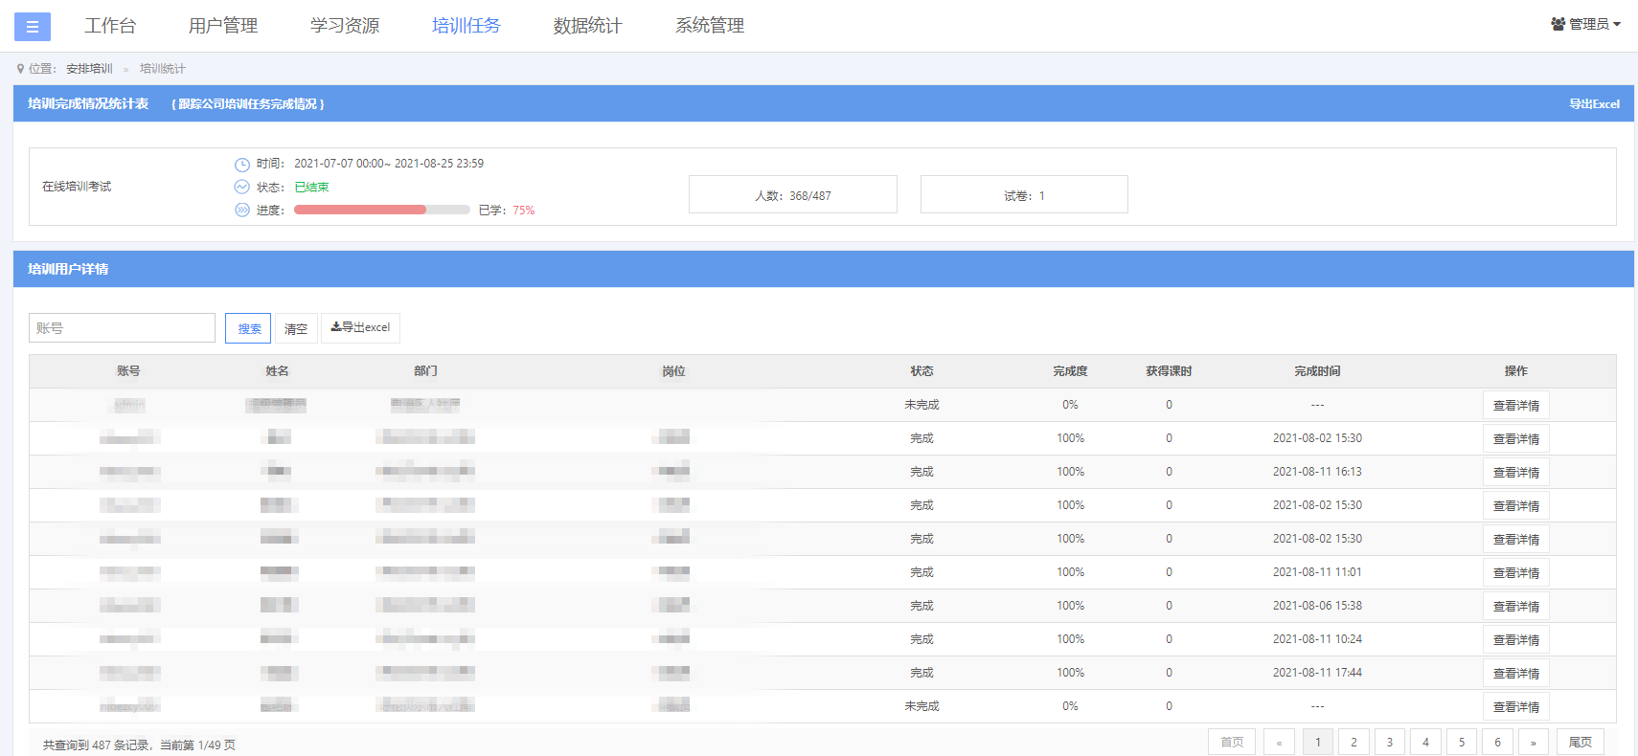Open the 系统管理 menu
Viewport: 1638px width, 756px height.
click(710, 26)
